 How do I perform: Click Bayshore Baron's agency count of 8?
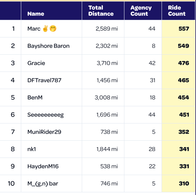(153, 46)
